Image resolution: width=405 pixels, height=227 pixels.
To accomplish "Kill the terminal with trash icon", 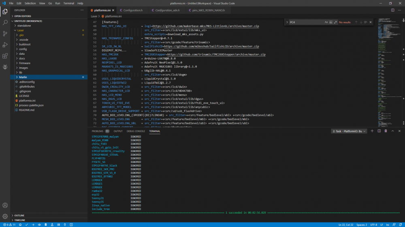I will pyautogui.click(x=386, y=131).
